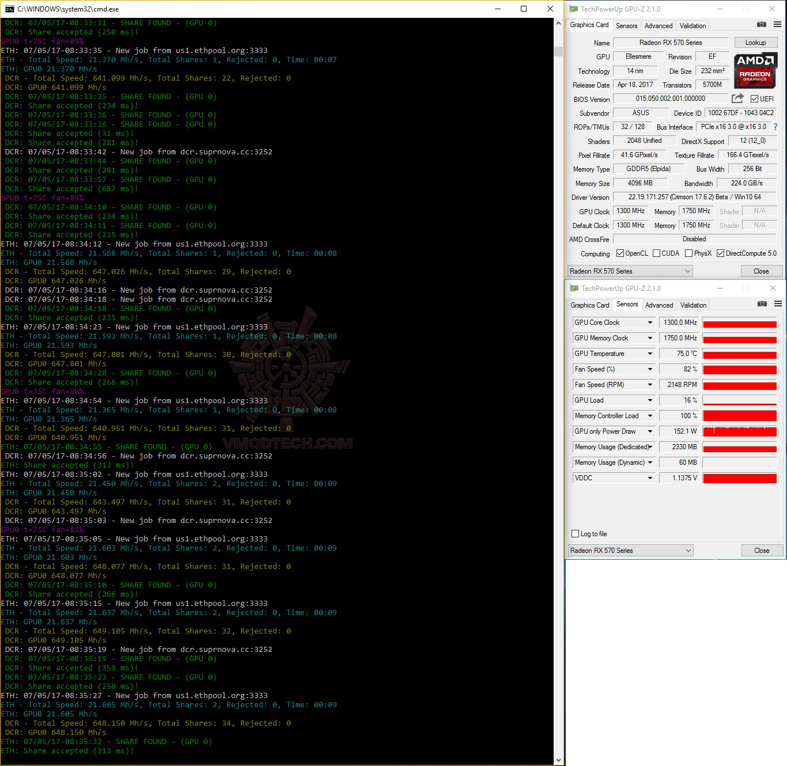Toggle the CUDA checkbox
The width and height of the screenshot is (787, 766).
click(x=656, y=253)
